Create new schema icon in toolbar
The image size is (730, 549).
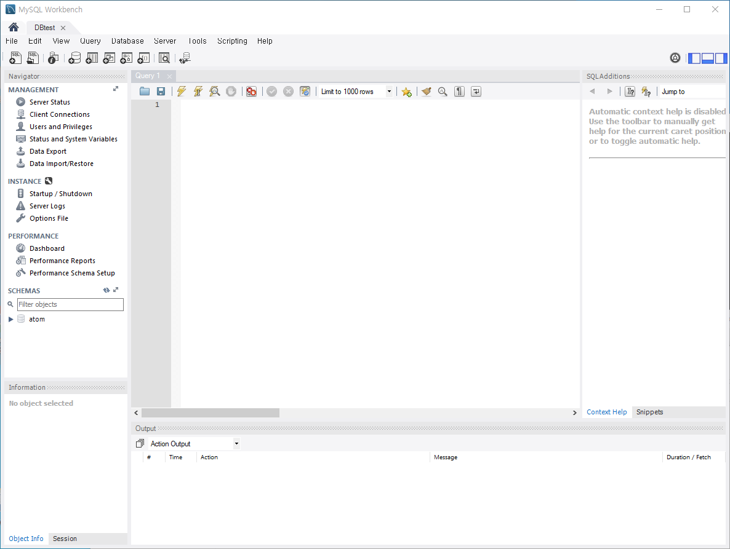point(74,58)
